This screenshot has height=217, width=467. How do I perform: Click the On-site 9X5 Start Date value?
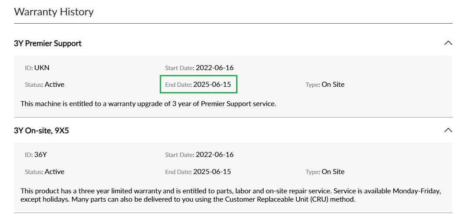tap(215, 154)
